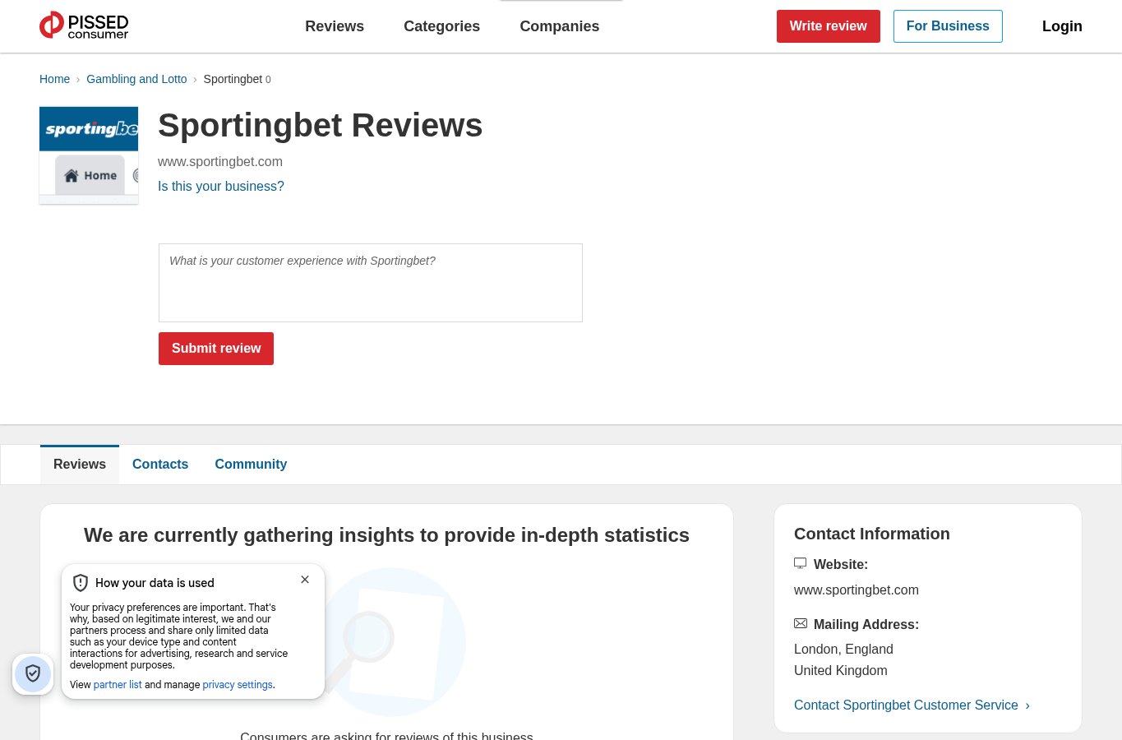Screen dimensions: 1122x740
Task: Close the data usage popup
Action: tap(305, 580)
